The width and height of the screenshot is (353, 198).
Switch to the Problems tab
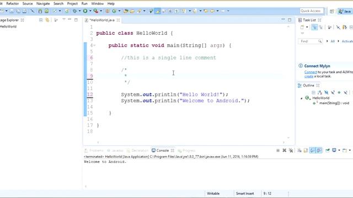pos(94,150)
